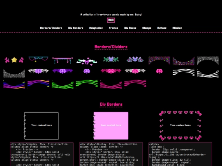Click the 'A collection of free-to-use assets' text
Image resolution: width=222 pixels, height=166 pixels.
(x=111, y=14)
